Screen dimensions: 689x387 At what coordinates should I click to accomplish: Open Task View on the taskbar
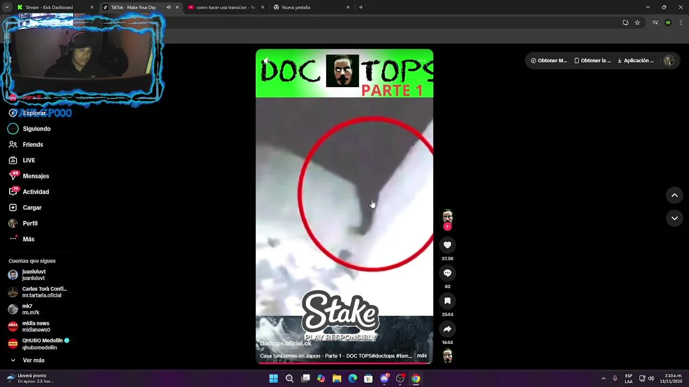(305, 378)
